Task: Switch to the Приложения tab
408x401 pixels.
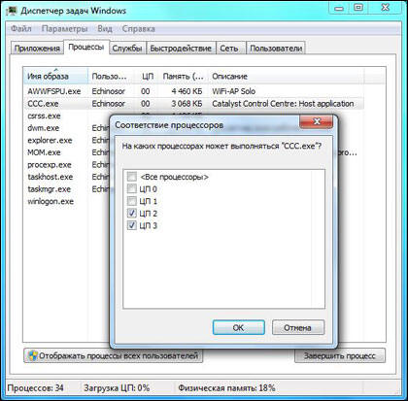Action: (37, 49)
